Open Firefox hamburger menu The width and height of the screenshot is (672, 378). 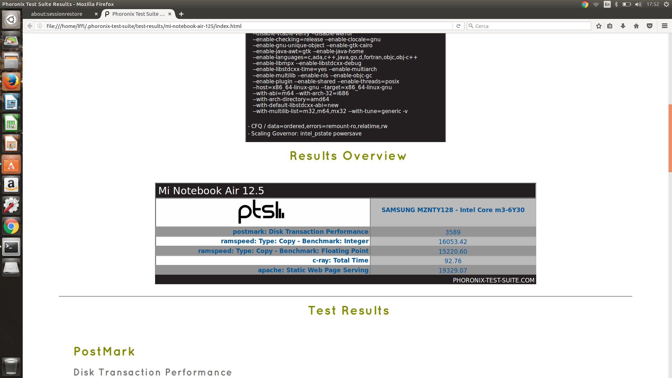(x=664, y=26)
